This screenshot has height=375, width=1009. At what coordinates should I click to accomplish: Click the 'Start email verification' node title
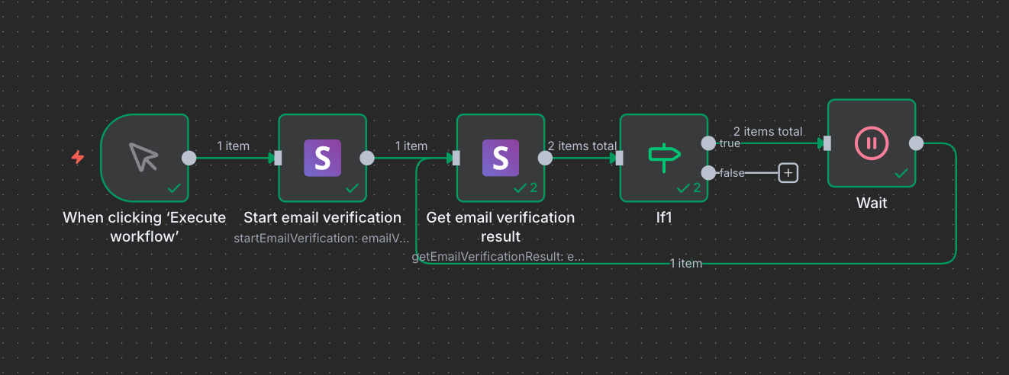click(323, 217)
